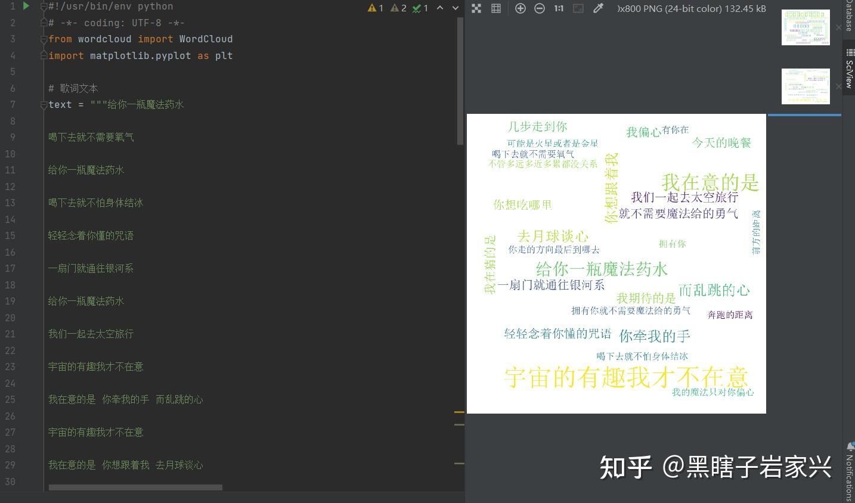The image size is (855, 503).
Task: Click the editor horizontal scrollbar thumb
Action: pos(135,488)
